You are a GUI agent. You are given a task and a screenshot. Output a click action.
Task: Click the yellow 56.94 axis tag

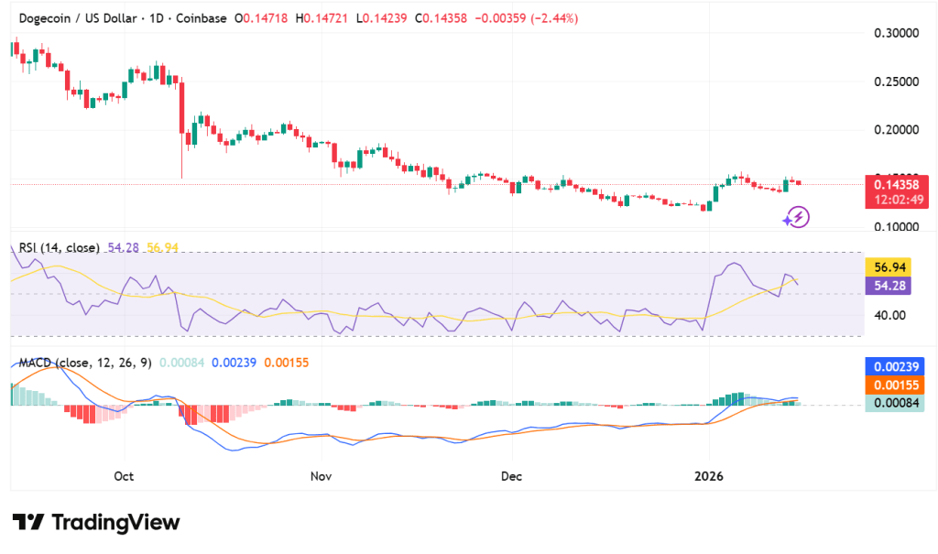[x=889, y=266]
